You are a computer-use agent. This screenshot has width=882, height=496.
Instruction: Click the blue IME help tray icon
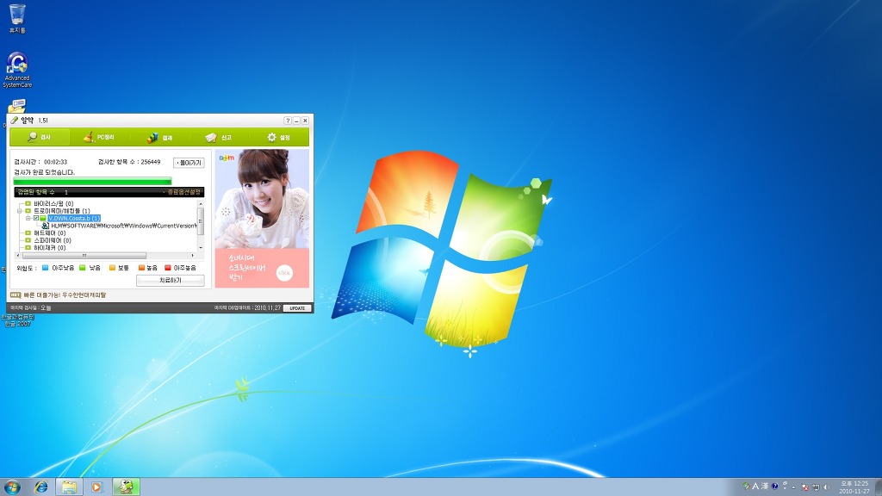pyautogui.click(x=774, y=486)
